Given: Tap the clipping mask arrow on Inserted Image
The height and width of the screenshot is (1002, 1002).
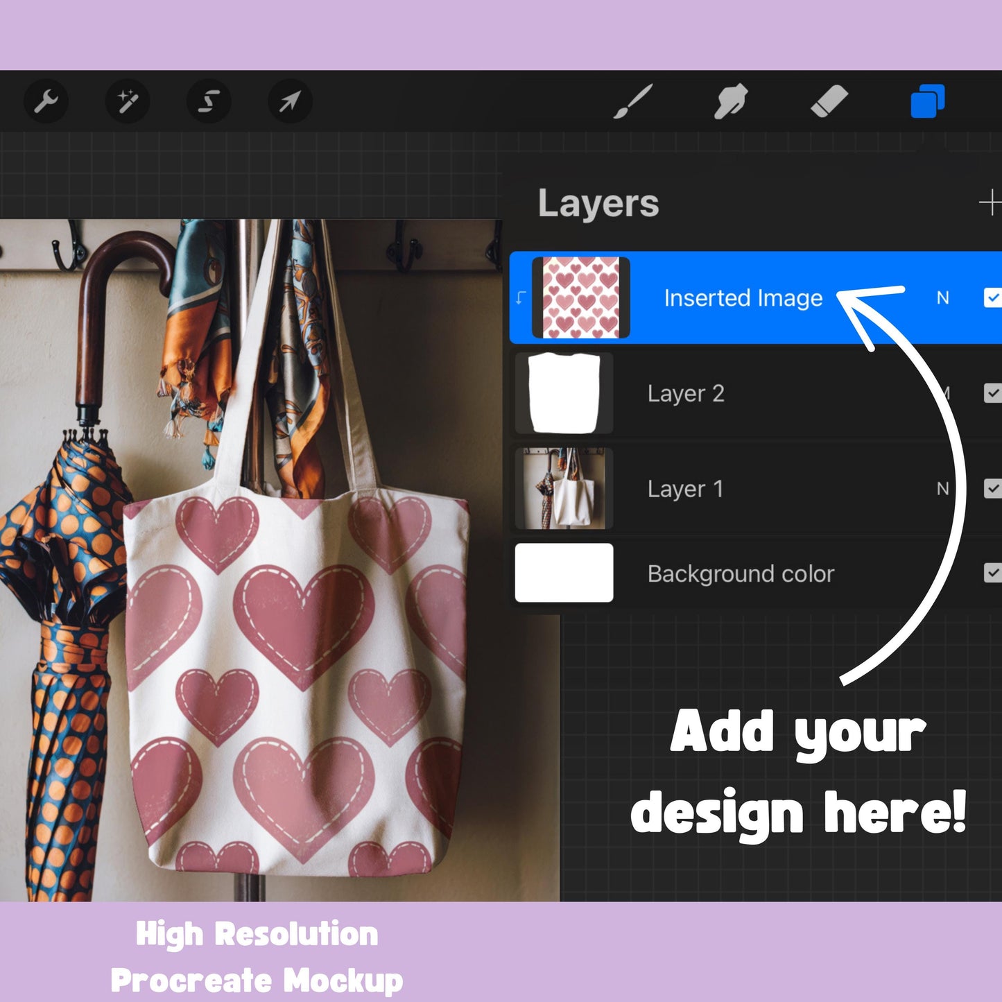Looking at the screenshot, I should tap(521, 297).
